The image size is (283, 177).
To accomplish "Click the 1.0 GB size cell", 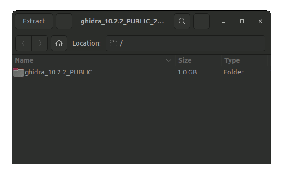I will (187, 72).
